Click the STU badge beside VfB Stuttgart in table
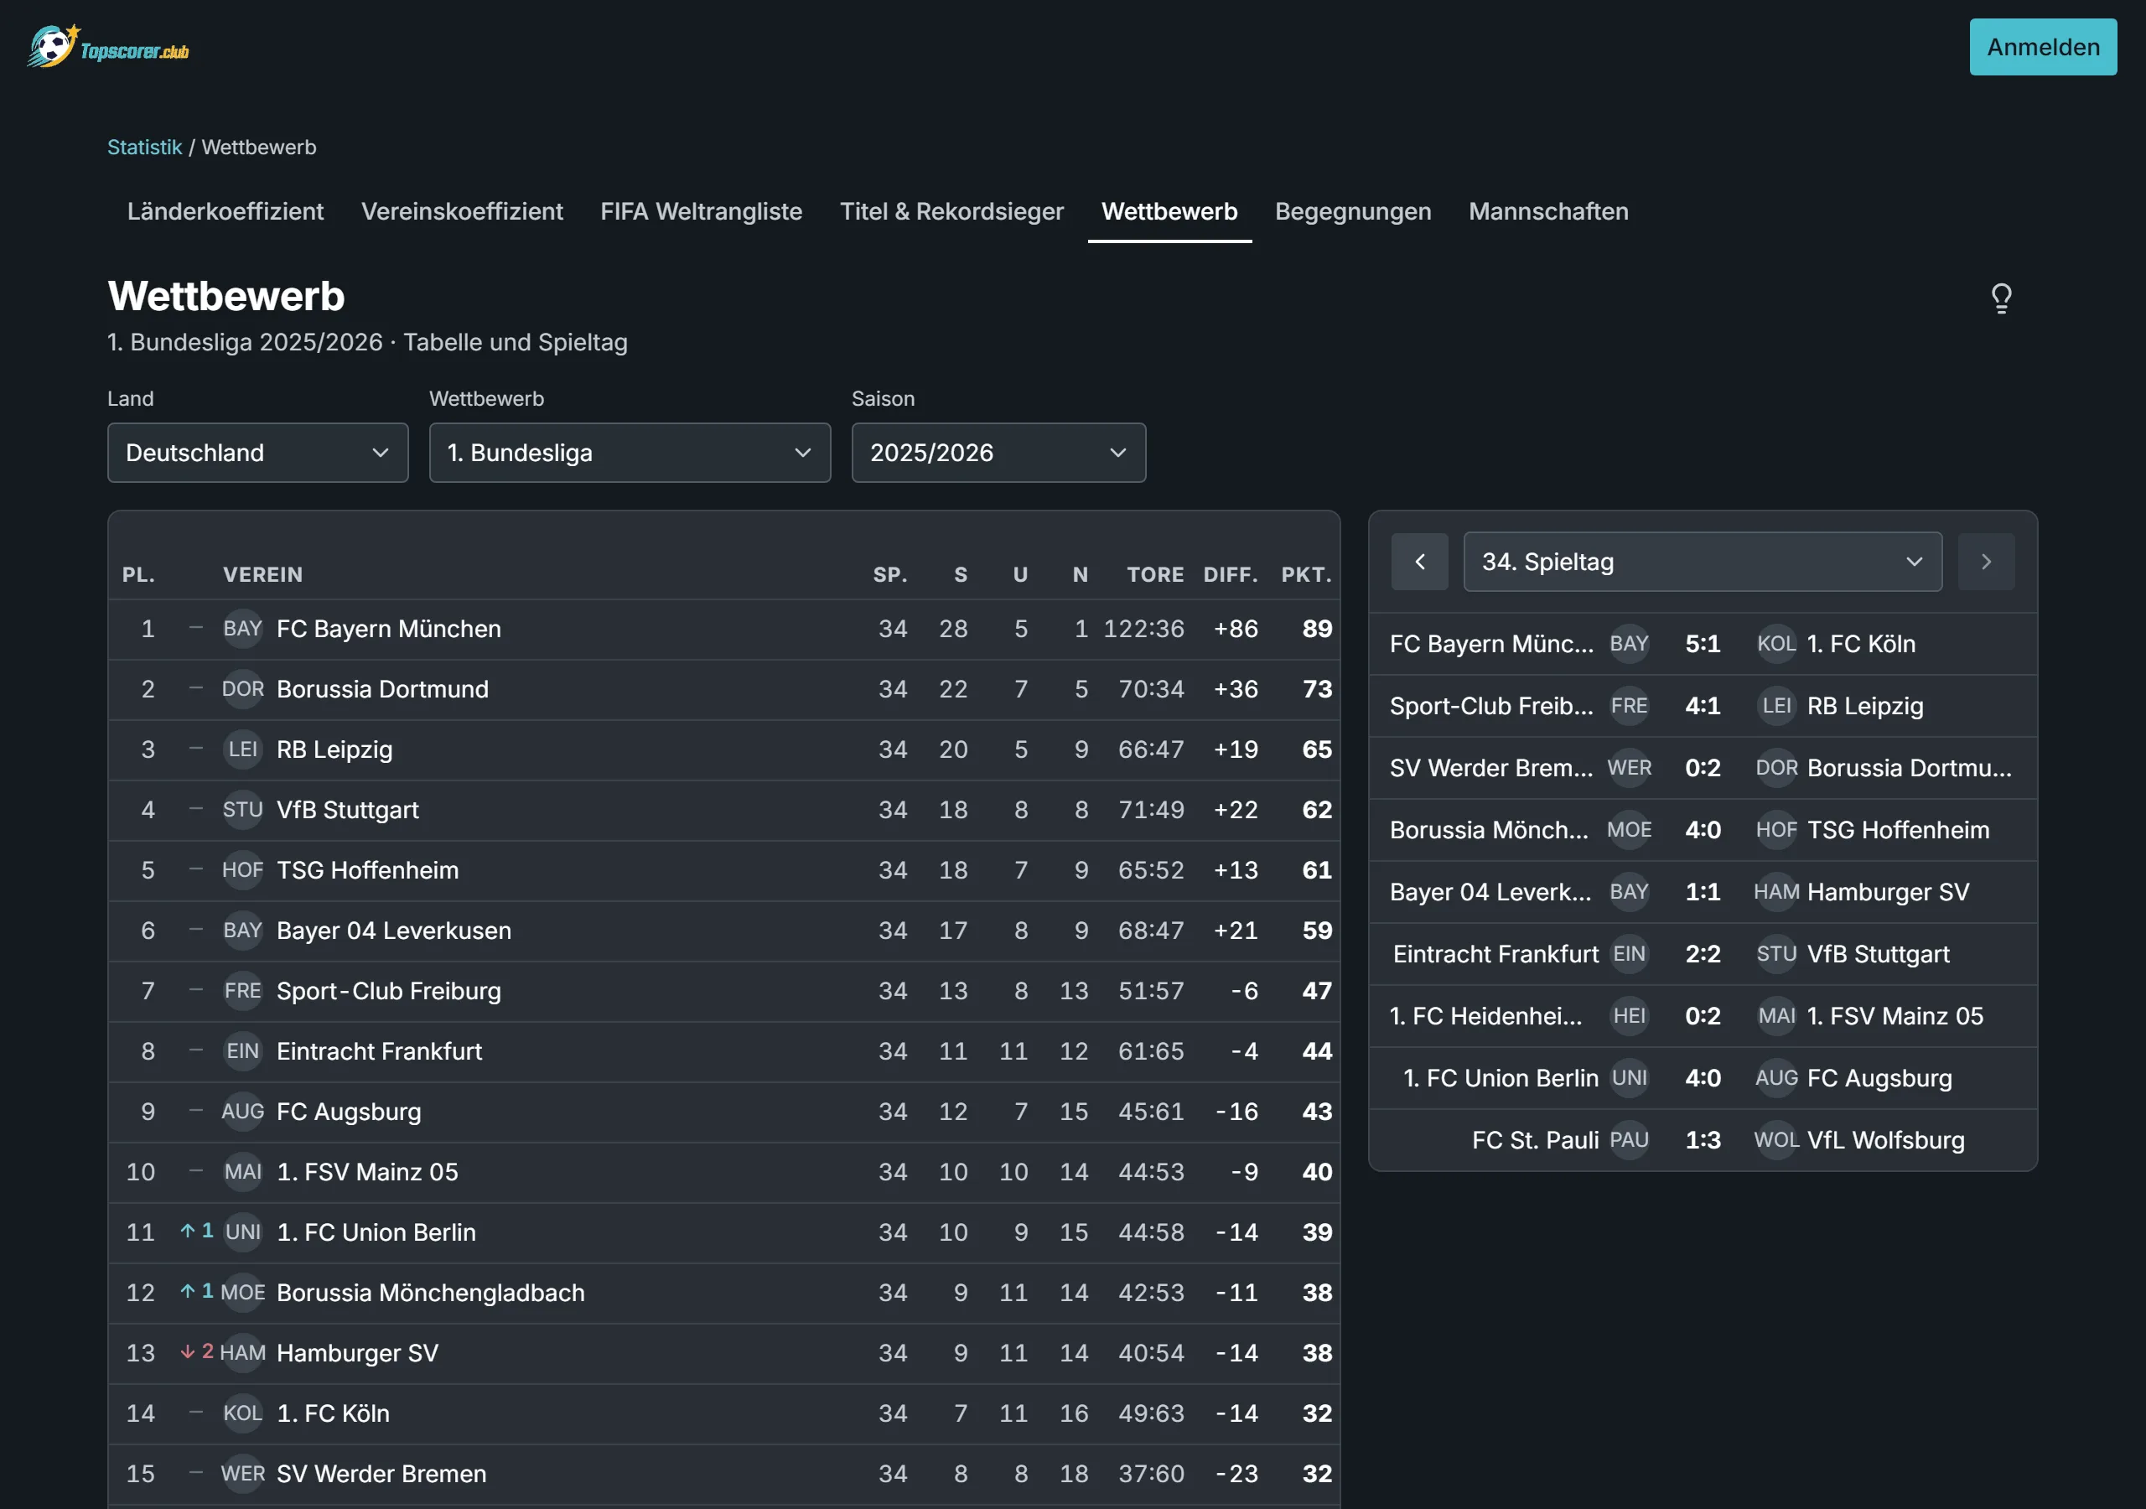This screenshot has width=2146, height=1509. point(243,810)
